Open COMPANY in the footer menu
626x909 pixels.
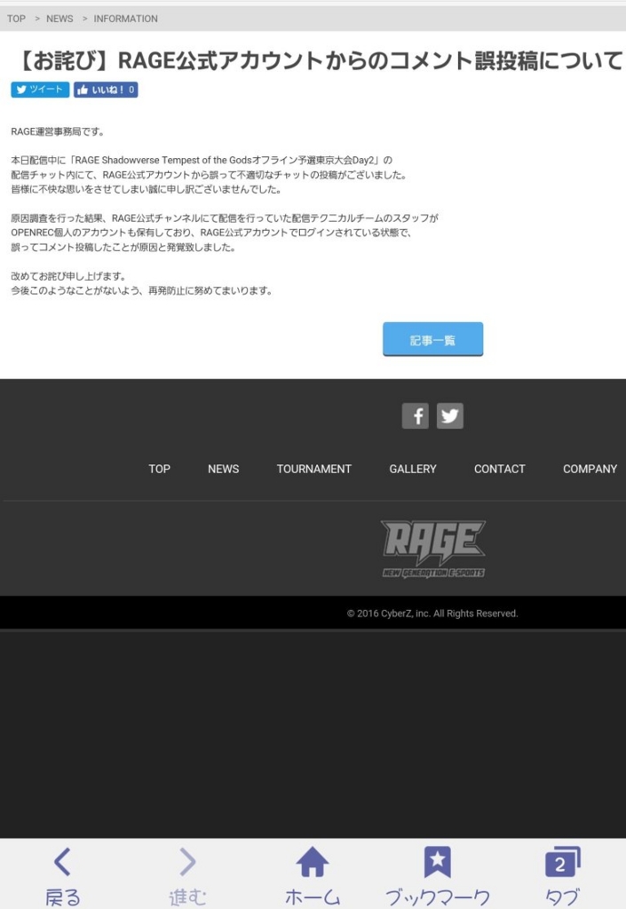pos(590,469)
